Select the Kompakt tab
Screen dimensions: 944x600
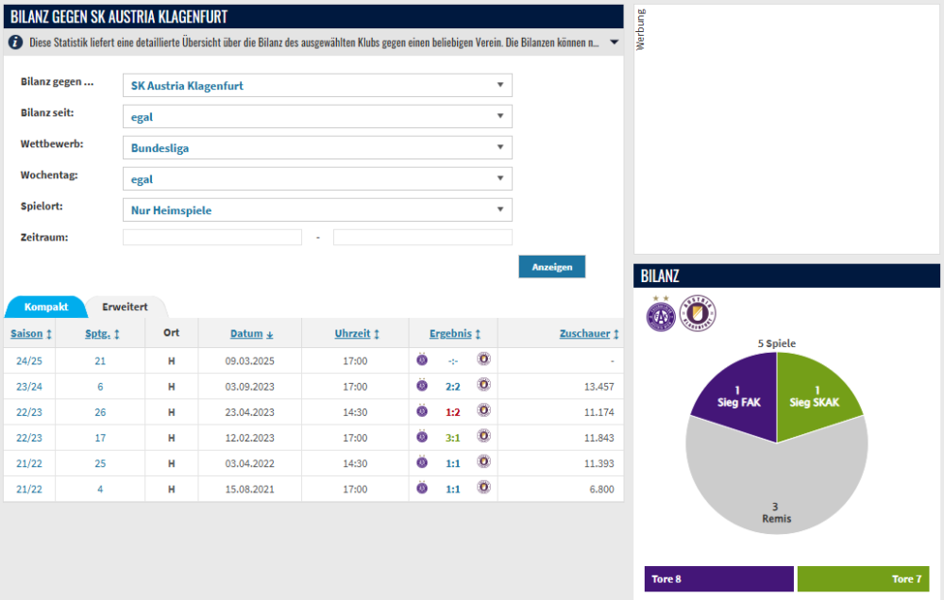tap(46, 308)
